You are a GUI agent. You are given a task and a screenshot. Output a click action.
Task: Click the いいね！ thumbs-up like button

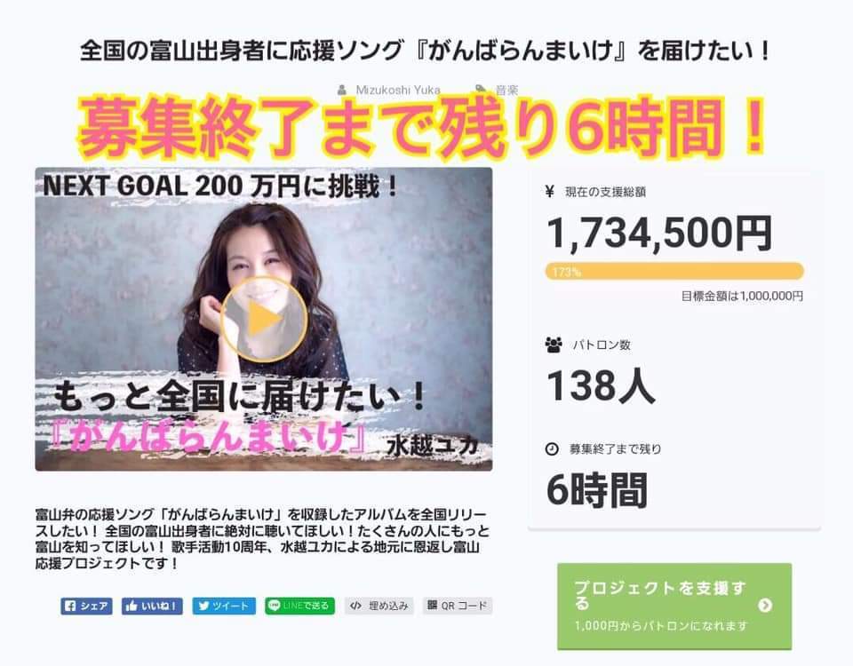pos(152,606)
